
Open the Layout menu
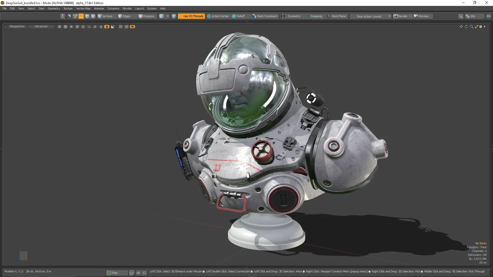139,8
